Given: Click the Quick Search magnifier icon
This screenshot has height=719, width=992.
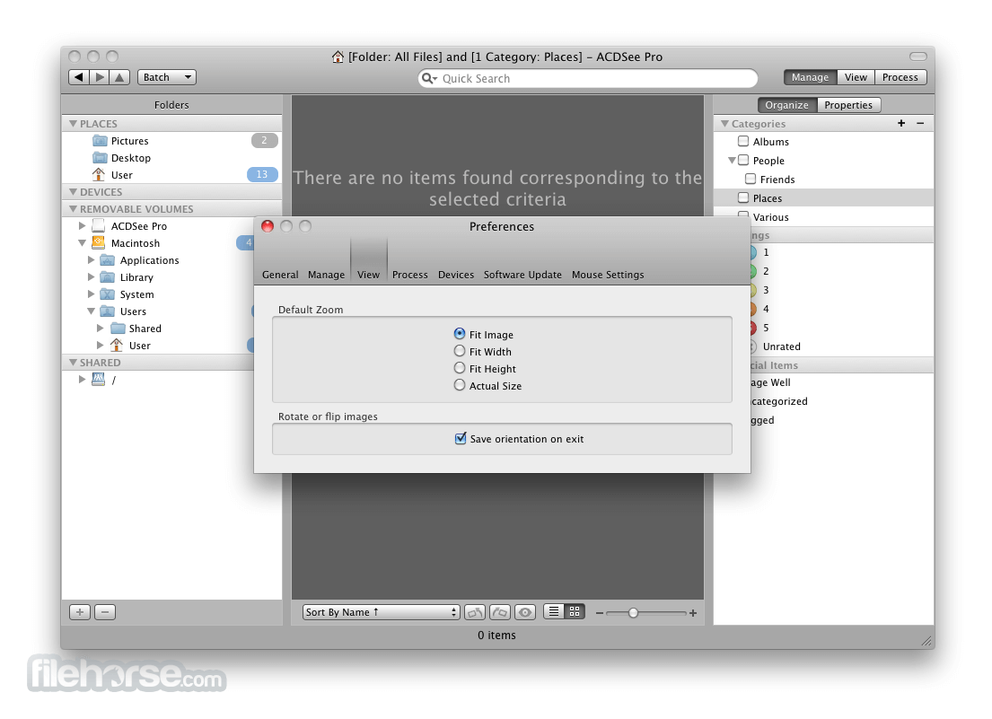Looking at the screenshot, I should [x=428, y=78].
